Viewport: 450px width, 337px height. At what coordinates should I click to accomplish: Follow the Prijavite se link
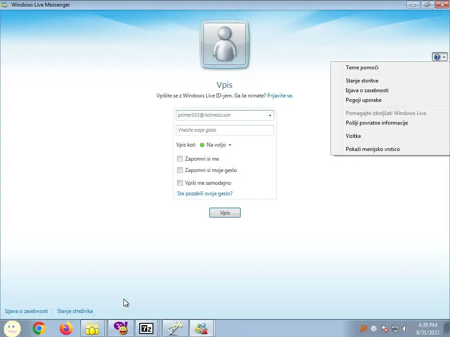click(x=280, y=96)
